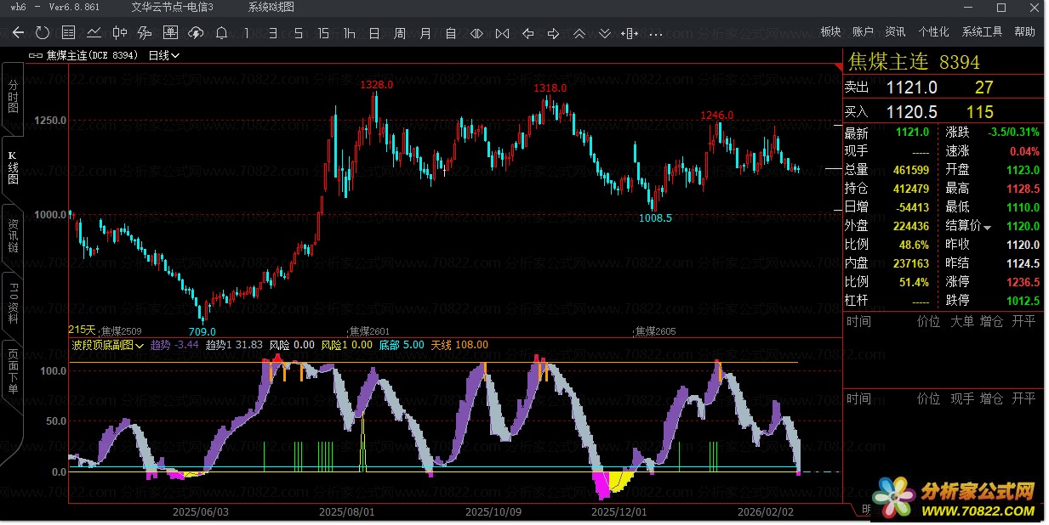Toggle the weekly 周 period button

(x=400, y=33)
